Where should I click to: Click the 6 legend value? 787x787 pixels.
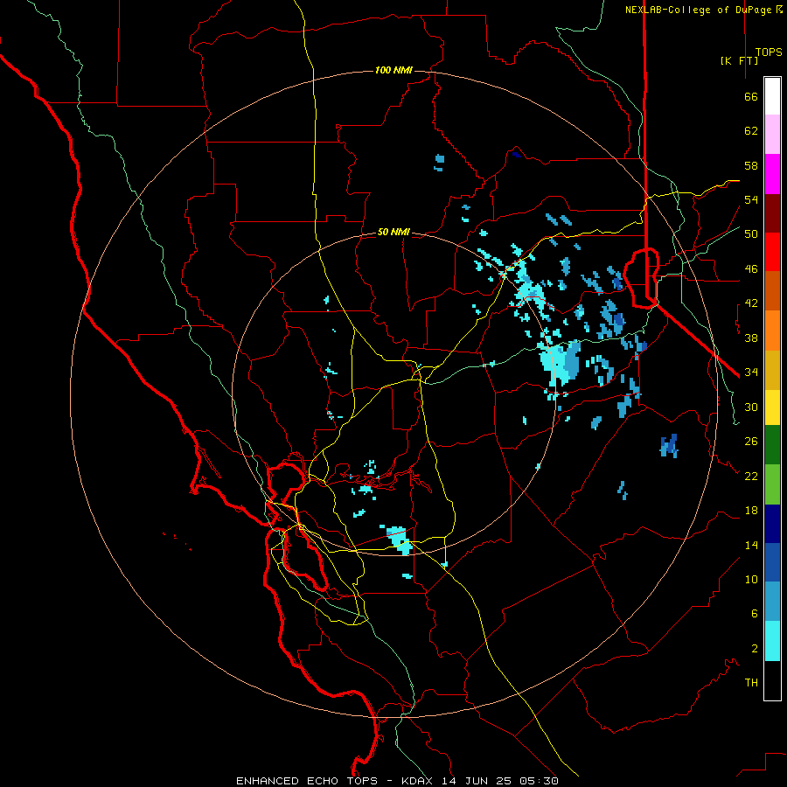tap(755, 614)
